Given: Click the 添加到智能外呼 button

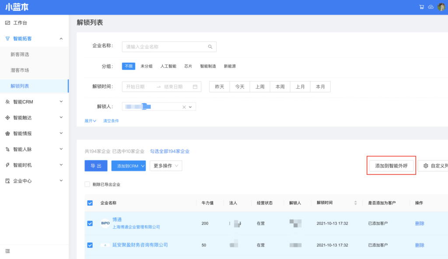Looking at the screenshot, I should 391,166.
